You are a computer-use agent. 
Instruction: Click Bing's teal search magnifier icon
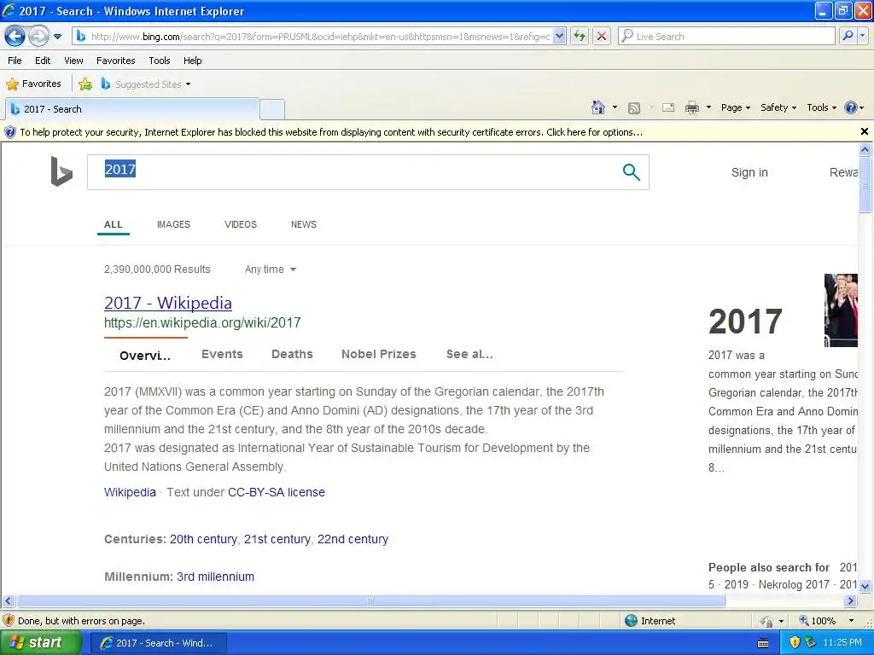point(631,172)
